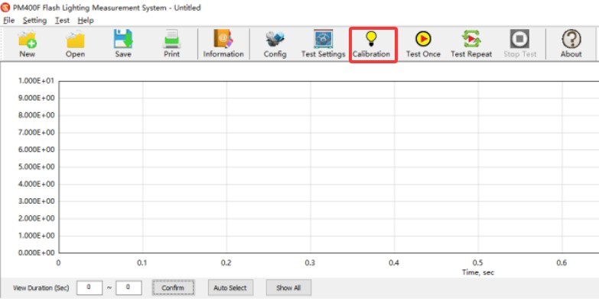Open the Setting menu
599x299 pixels.
point(34,20)
